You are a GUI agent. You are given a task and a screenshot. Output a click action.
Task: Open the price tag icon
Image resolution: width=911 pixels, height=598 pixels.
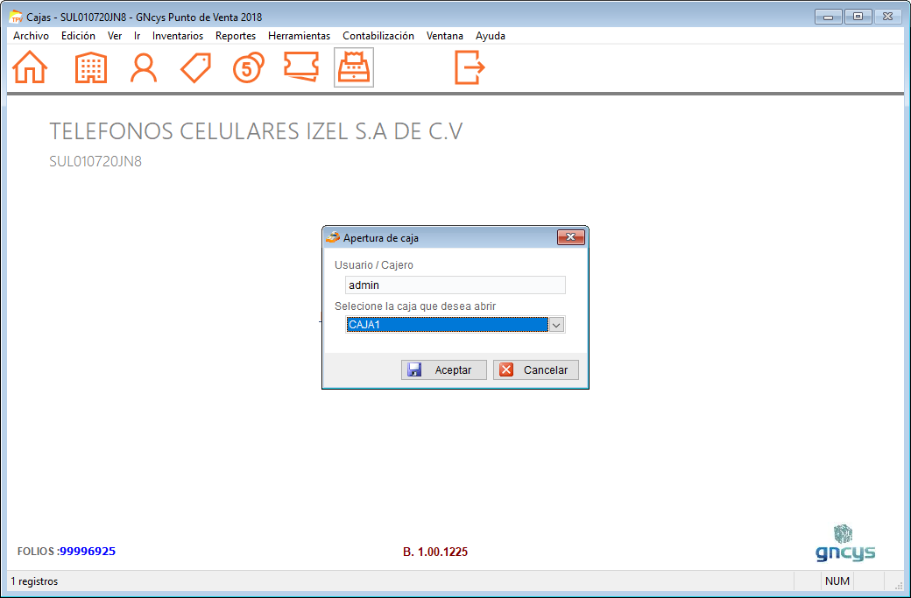point(196,68)
